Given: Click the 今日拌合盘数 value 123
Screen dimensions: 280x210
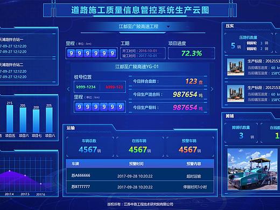Looking at the screenshot, I should tap(191, 81).
